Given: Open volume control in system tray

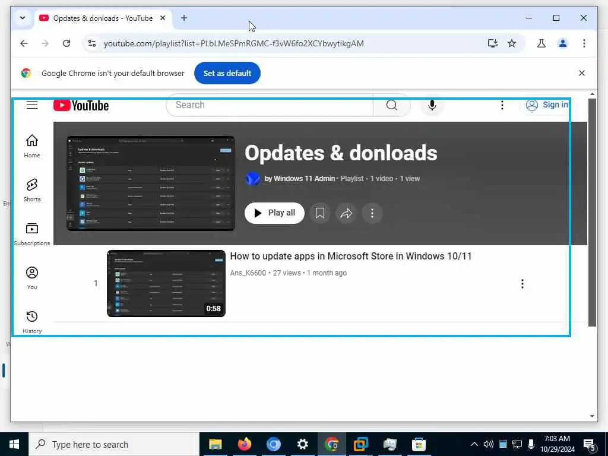Looking at the screenshot, I should click(x=489, y=444).
